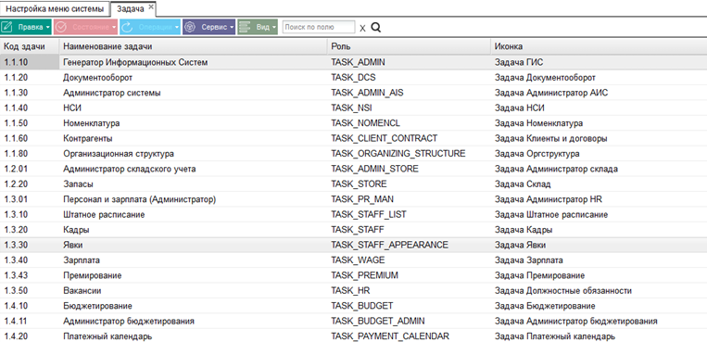Select Администратор бюджетирования task name
The height and width of the screenshot is (342, 707).
coord(129,322)
